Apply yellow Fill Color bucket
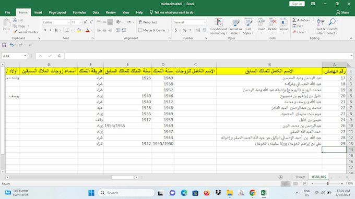Screen dimensions: 355x199 coord(79,30)
